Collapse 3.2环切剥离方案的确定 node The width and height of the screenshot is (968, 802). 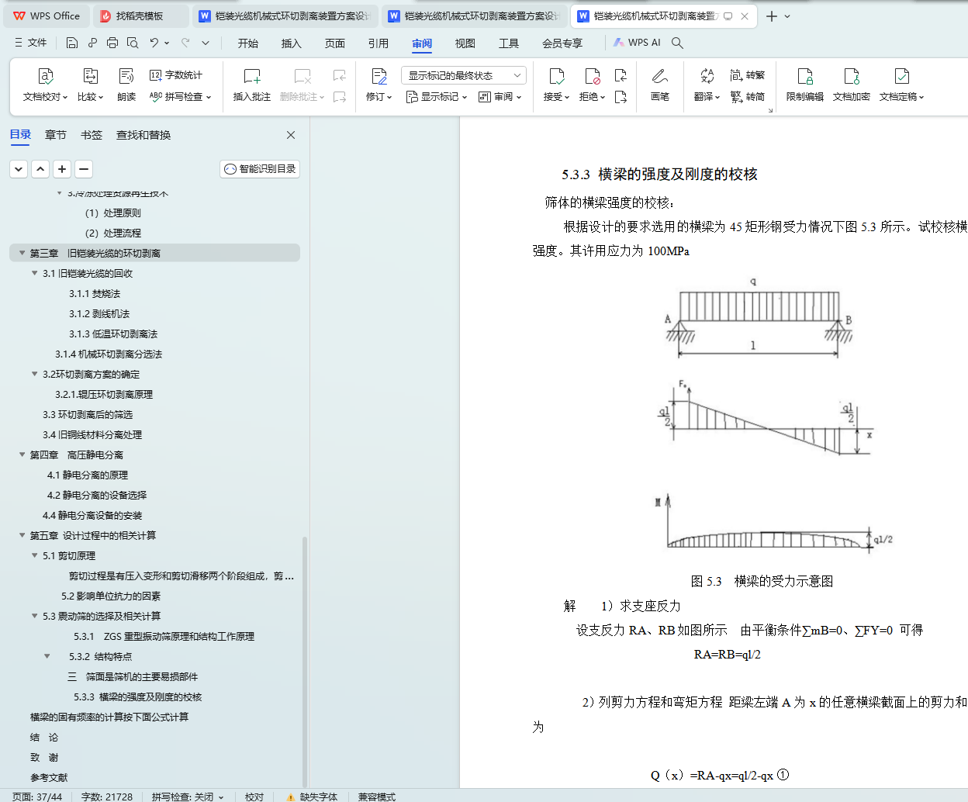tap(34, 374)
